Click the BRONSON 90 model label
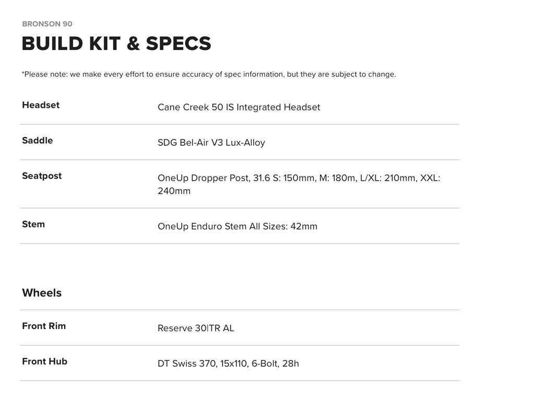 [x=47, y=24]
